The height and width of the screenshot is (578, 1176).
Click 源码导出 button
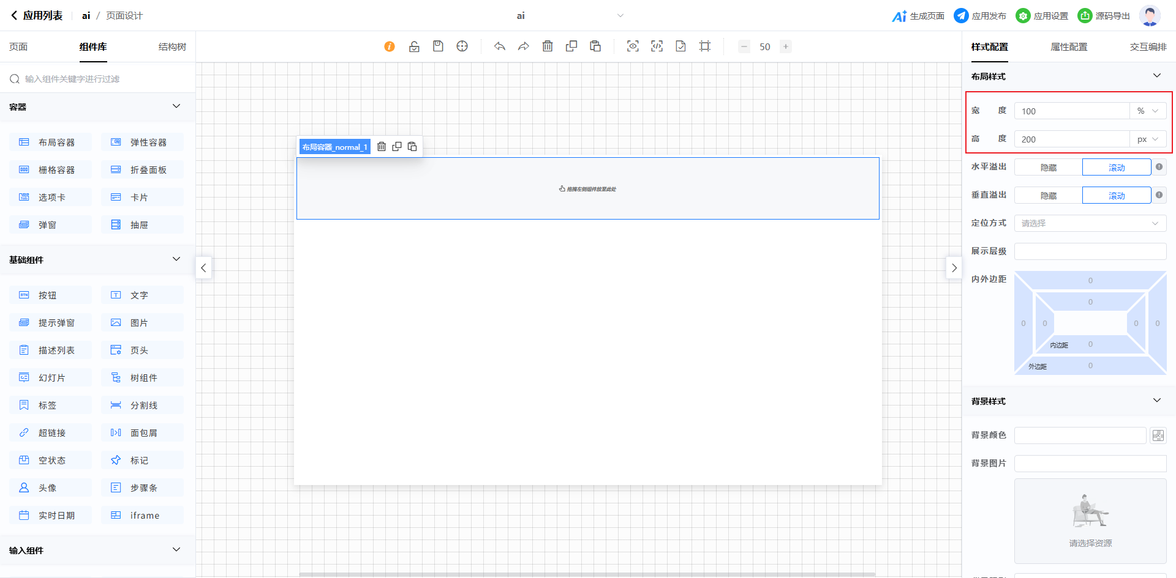click(1104, 16)
